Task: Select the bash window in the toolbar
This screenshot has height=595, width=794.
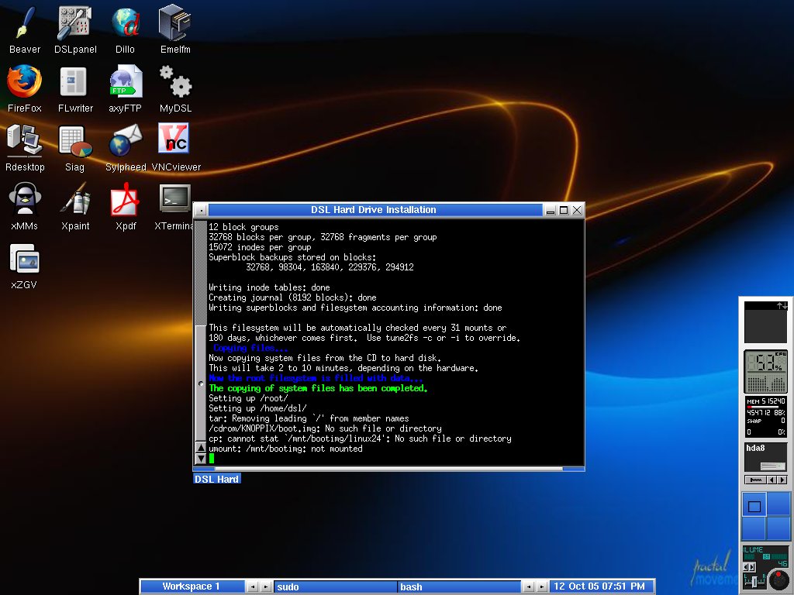Action: 459,587
